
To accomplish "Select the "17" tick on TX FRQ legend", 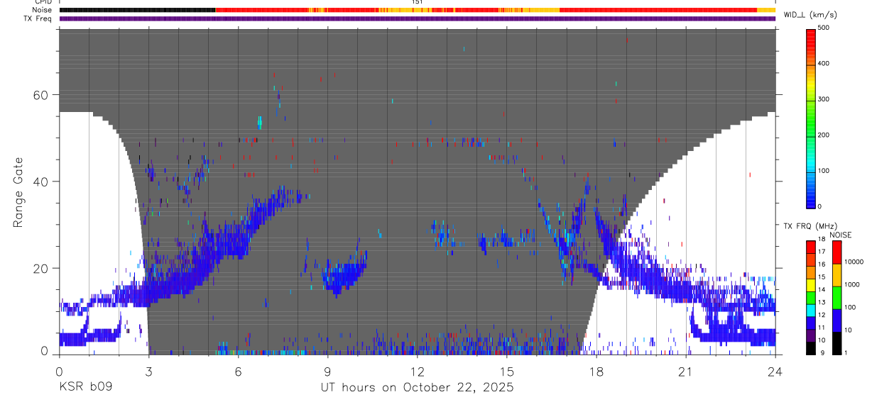I will click(822, 252).
